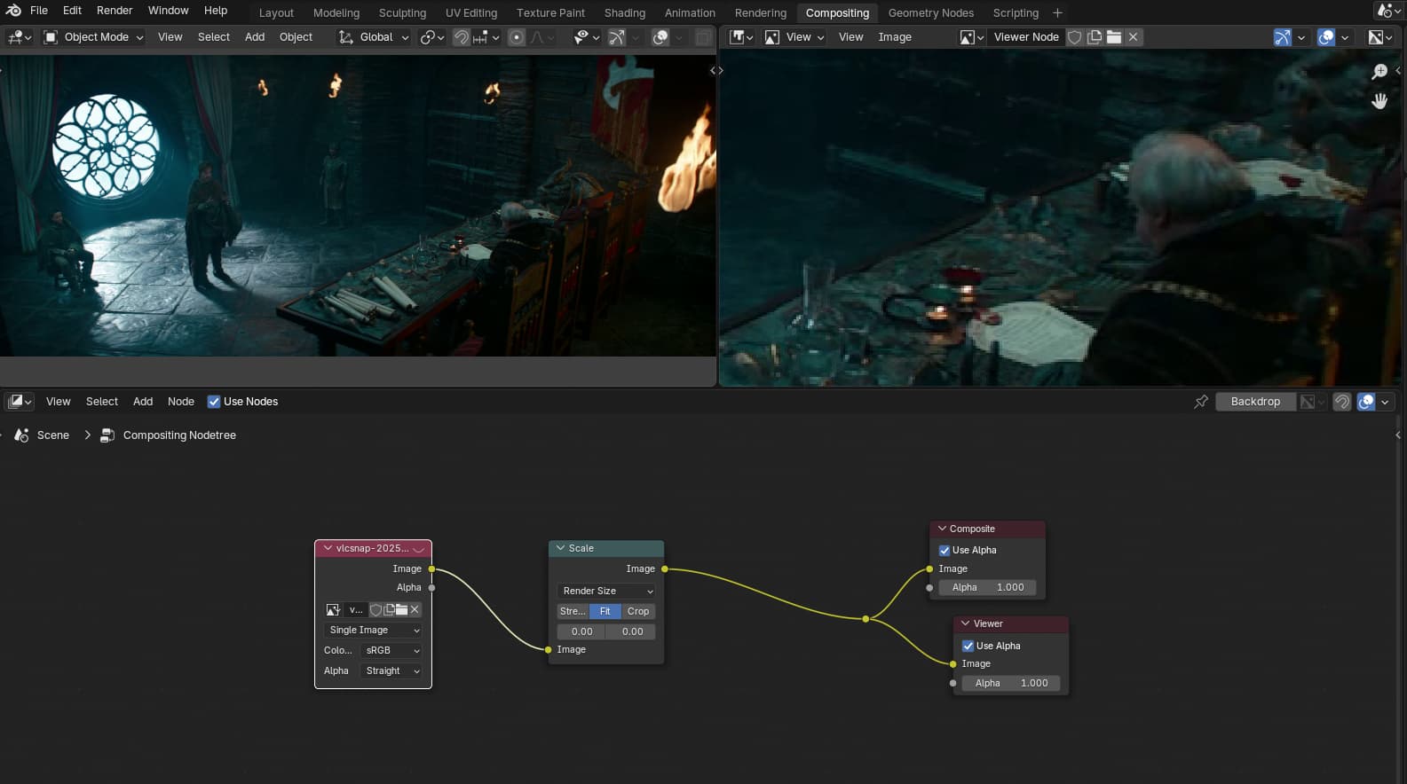Viewport: 1407px width, 784px height.
Task: Toggle snapping magnet in 3D viewport
Action: point(462,37)
